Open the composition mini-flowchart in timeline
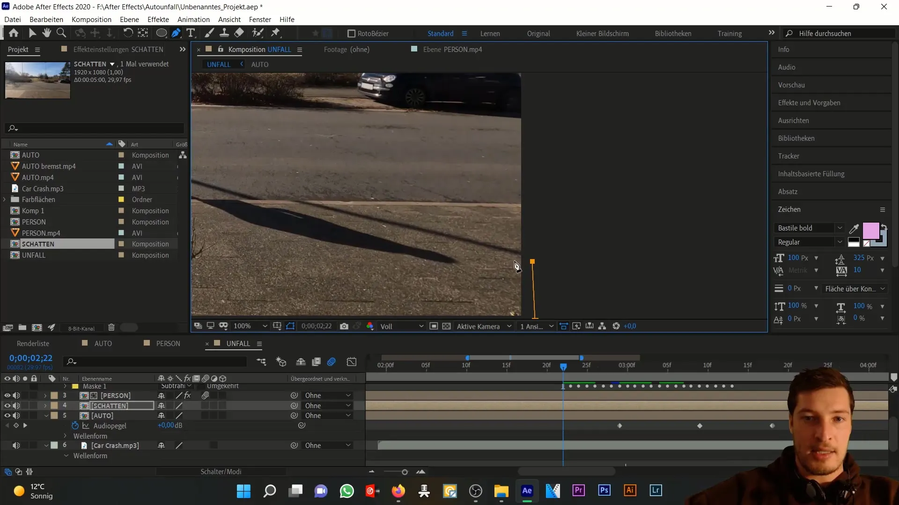Viewport: 899px width, 505px height. point(261,362)
